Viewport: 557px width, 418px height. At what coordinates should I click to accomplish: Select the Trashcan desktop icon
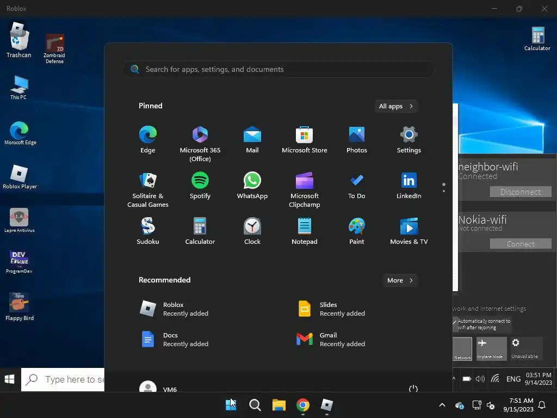pos(18,40)
